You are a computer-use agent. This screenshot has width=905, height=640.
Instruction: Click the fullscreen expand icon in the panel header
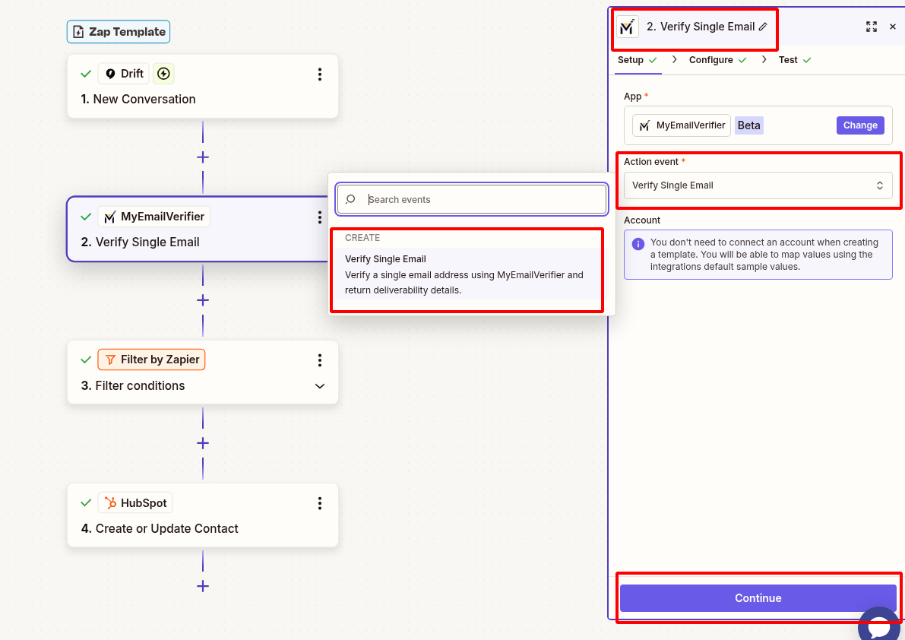click(x=872, y=27)
